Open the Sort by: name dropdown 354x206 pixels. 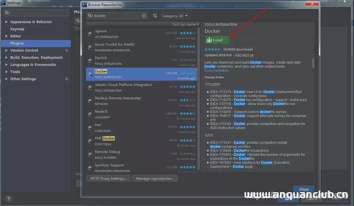coord(185,24)
